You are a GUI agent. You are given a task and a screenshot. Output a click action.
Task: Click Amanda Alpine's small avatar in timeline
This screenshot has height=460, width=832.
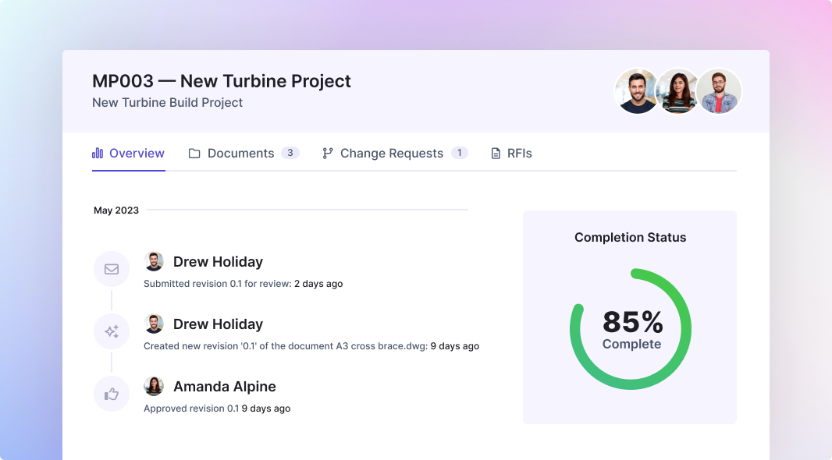click(x=155, y=386)
